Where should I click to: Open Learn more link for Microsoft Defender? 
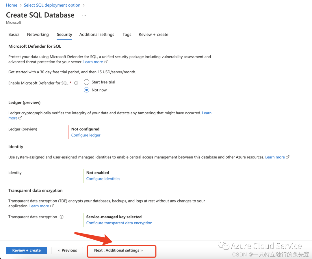pos(93,62)
